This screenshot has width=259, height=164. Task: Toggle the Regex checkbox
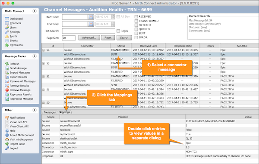click(118, 31)
